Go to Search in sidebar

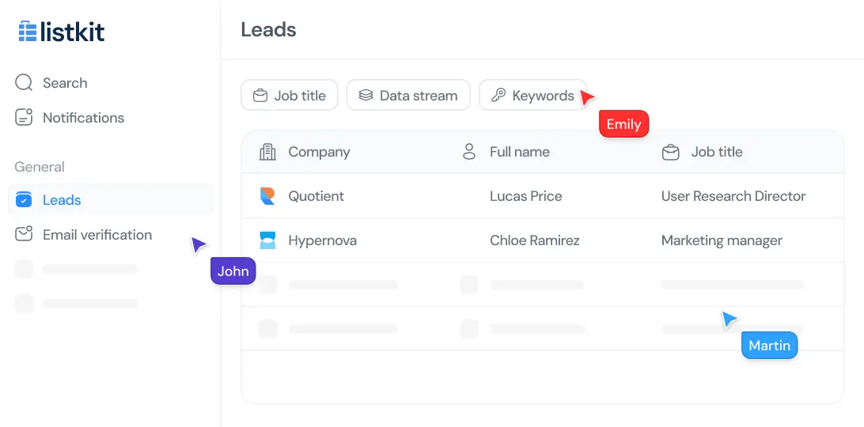pos(65,83)
